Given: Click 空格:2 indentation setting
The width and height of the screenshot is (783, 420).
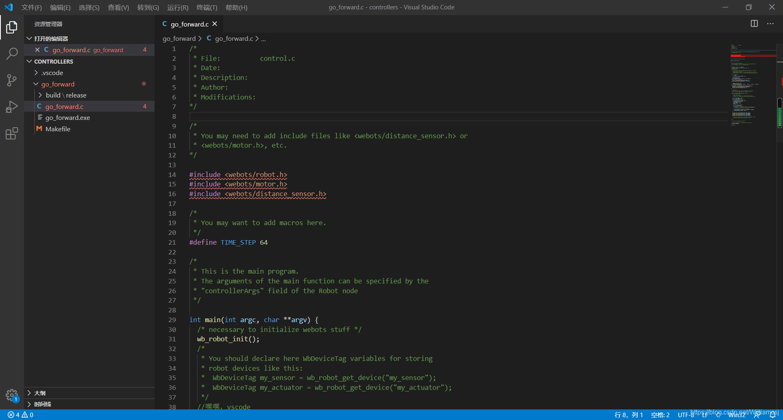Looking at the screenshot, I should [660, 414].
